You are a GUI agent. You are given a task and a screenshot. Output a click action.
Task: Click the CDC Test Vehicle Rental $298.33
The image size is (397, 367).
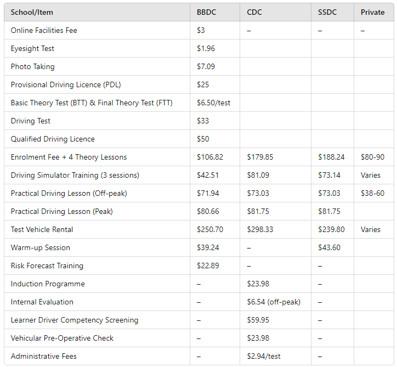[260, 229]
